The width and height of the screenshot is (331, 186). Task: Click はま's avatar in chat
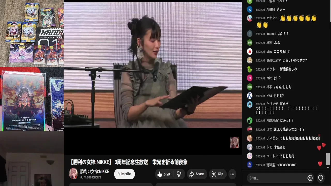click(250, 129)
